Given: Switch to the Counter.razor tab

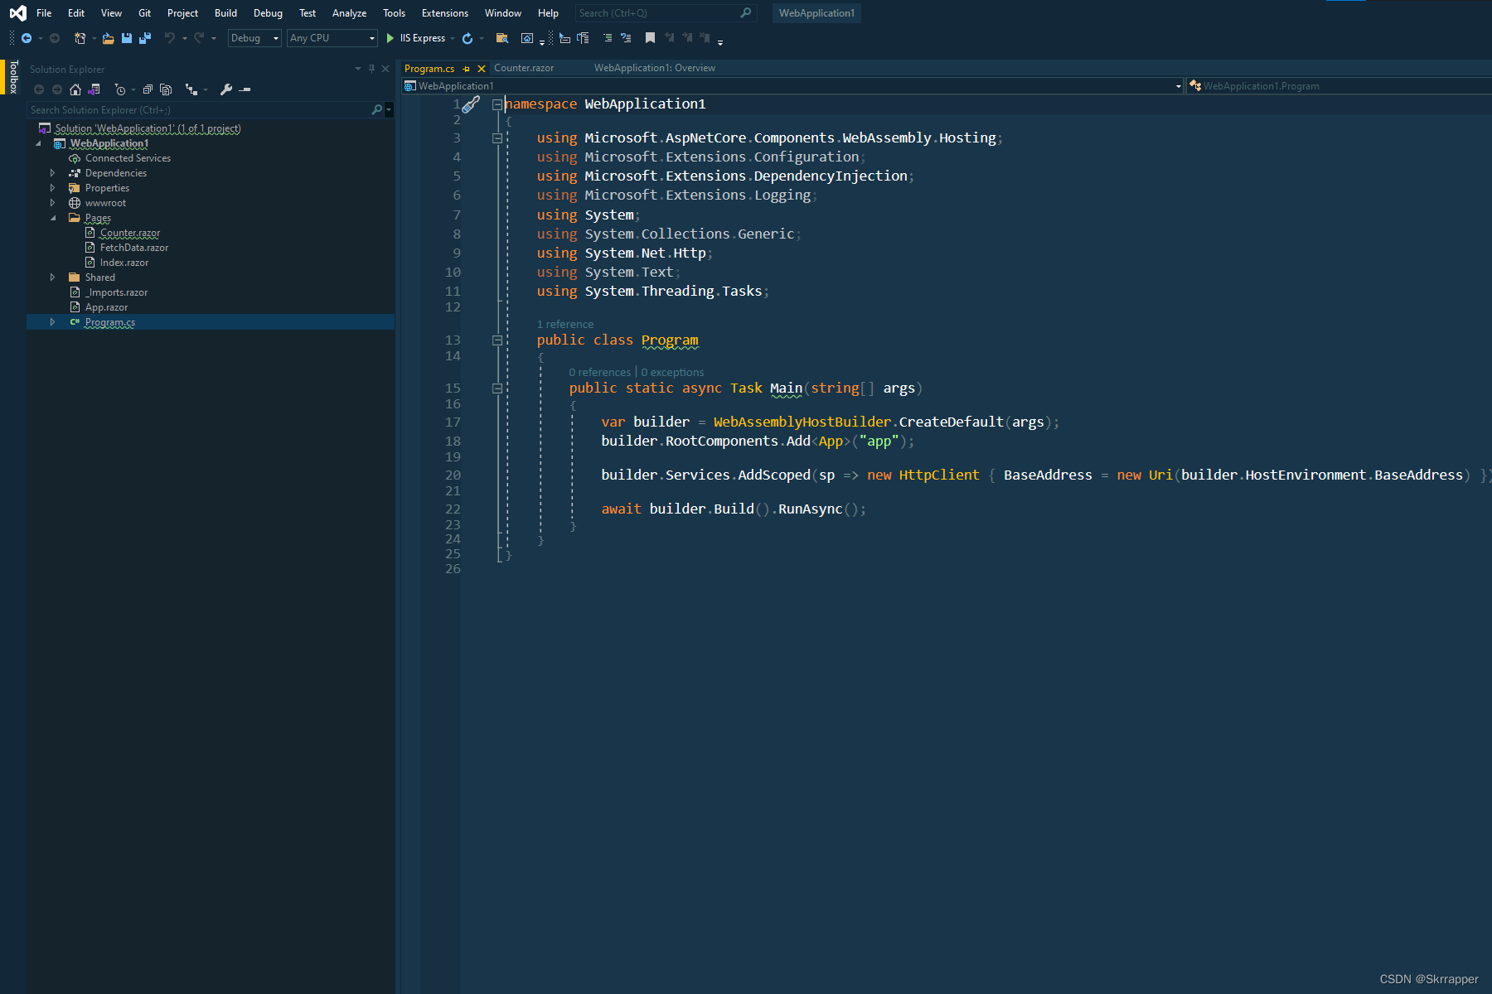Looking at the screenshot, I should tap(524, 68).
